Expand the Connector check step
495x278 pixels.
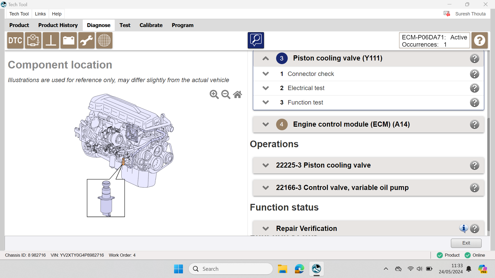[266, 74]
